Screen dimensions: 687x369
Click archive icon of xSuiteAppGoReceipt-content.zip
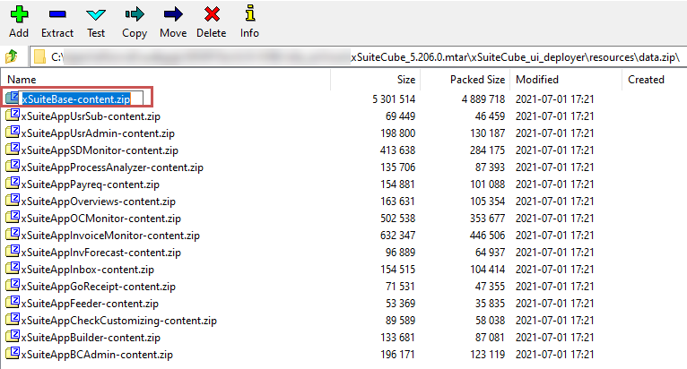coord(13,286)
